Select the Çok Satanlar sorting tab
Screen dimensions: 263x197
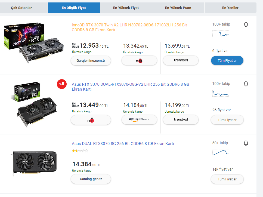[x=21, y=8]
